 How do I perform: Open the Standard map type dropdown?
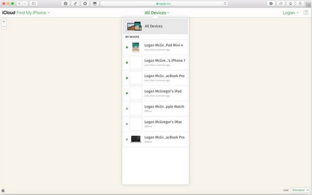300,190
